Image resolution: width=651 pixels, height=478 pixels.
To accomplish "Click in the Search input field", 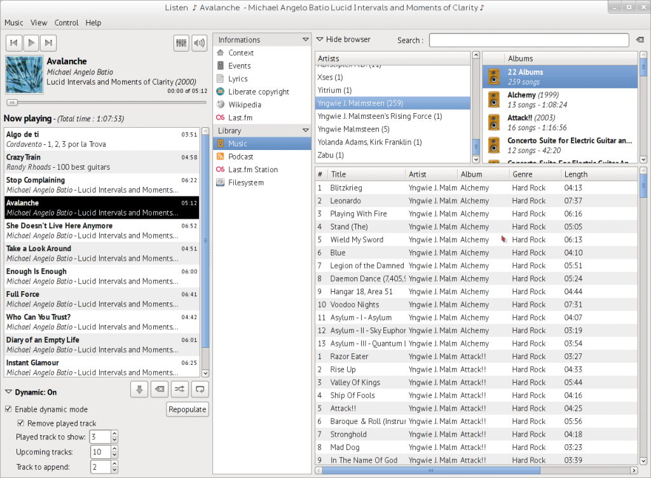I will (529, 40).
